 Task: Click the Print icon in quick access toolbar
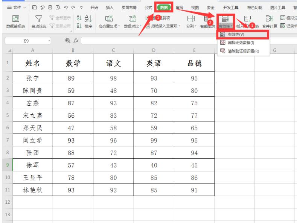tap(50, 8)
